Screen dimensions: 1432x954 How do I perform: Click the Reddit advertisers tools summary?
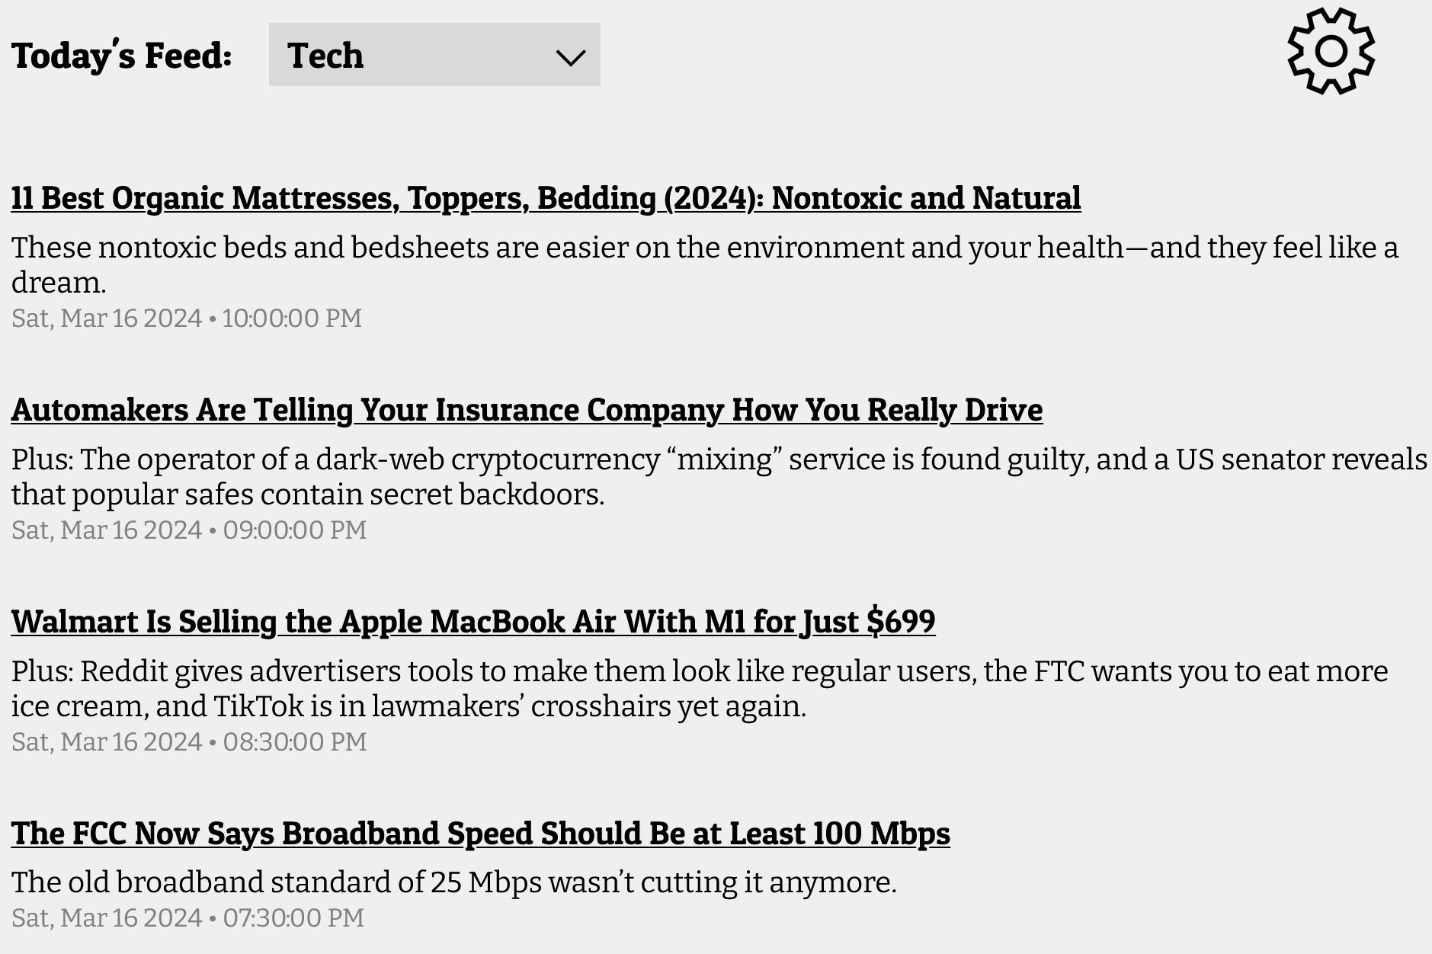click(x=699, y=688)
